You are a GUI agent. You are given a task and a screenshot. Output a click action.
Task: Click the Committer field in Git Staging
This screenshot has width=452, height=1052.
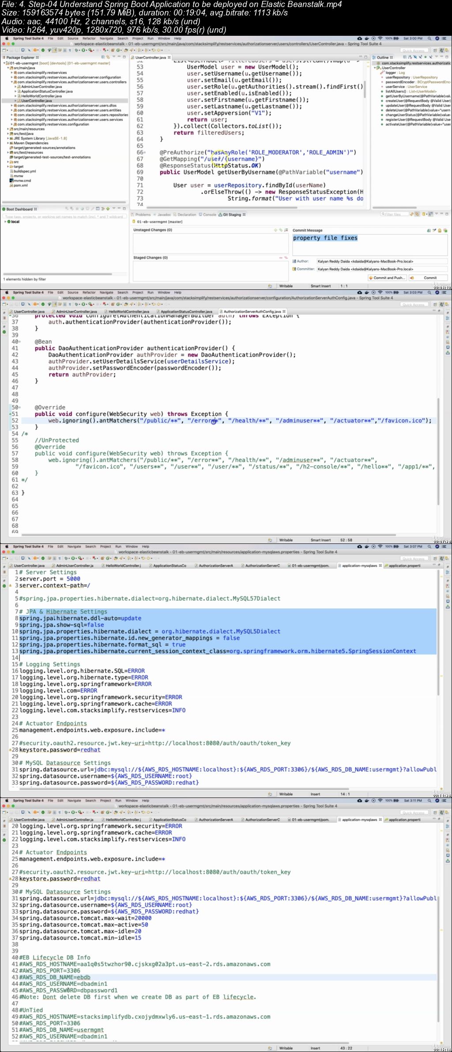382,269
